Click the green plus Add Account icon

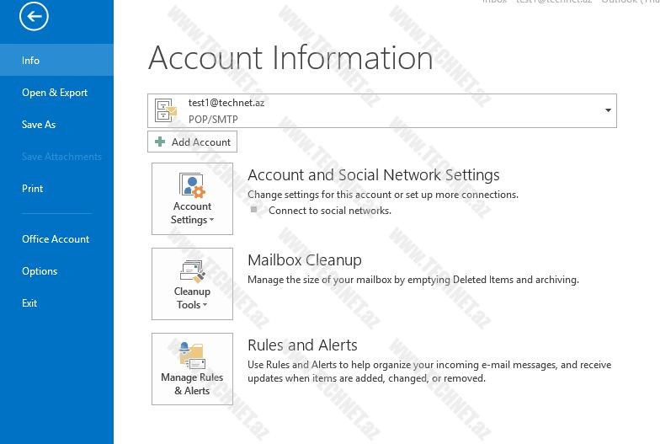coord(160,142)
